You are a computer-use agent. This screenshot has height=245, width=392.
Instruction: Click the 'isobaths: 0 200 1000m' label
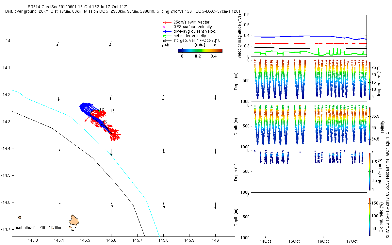coord(39,227)
